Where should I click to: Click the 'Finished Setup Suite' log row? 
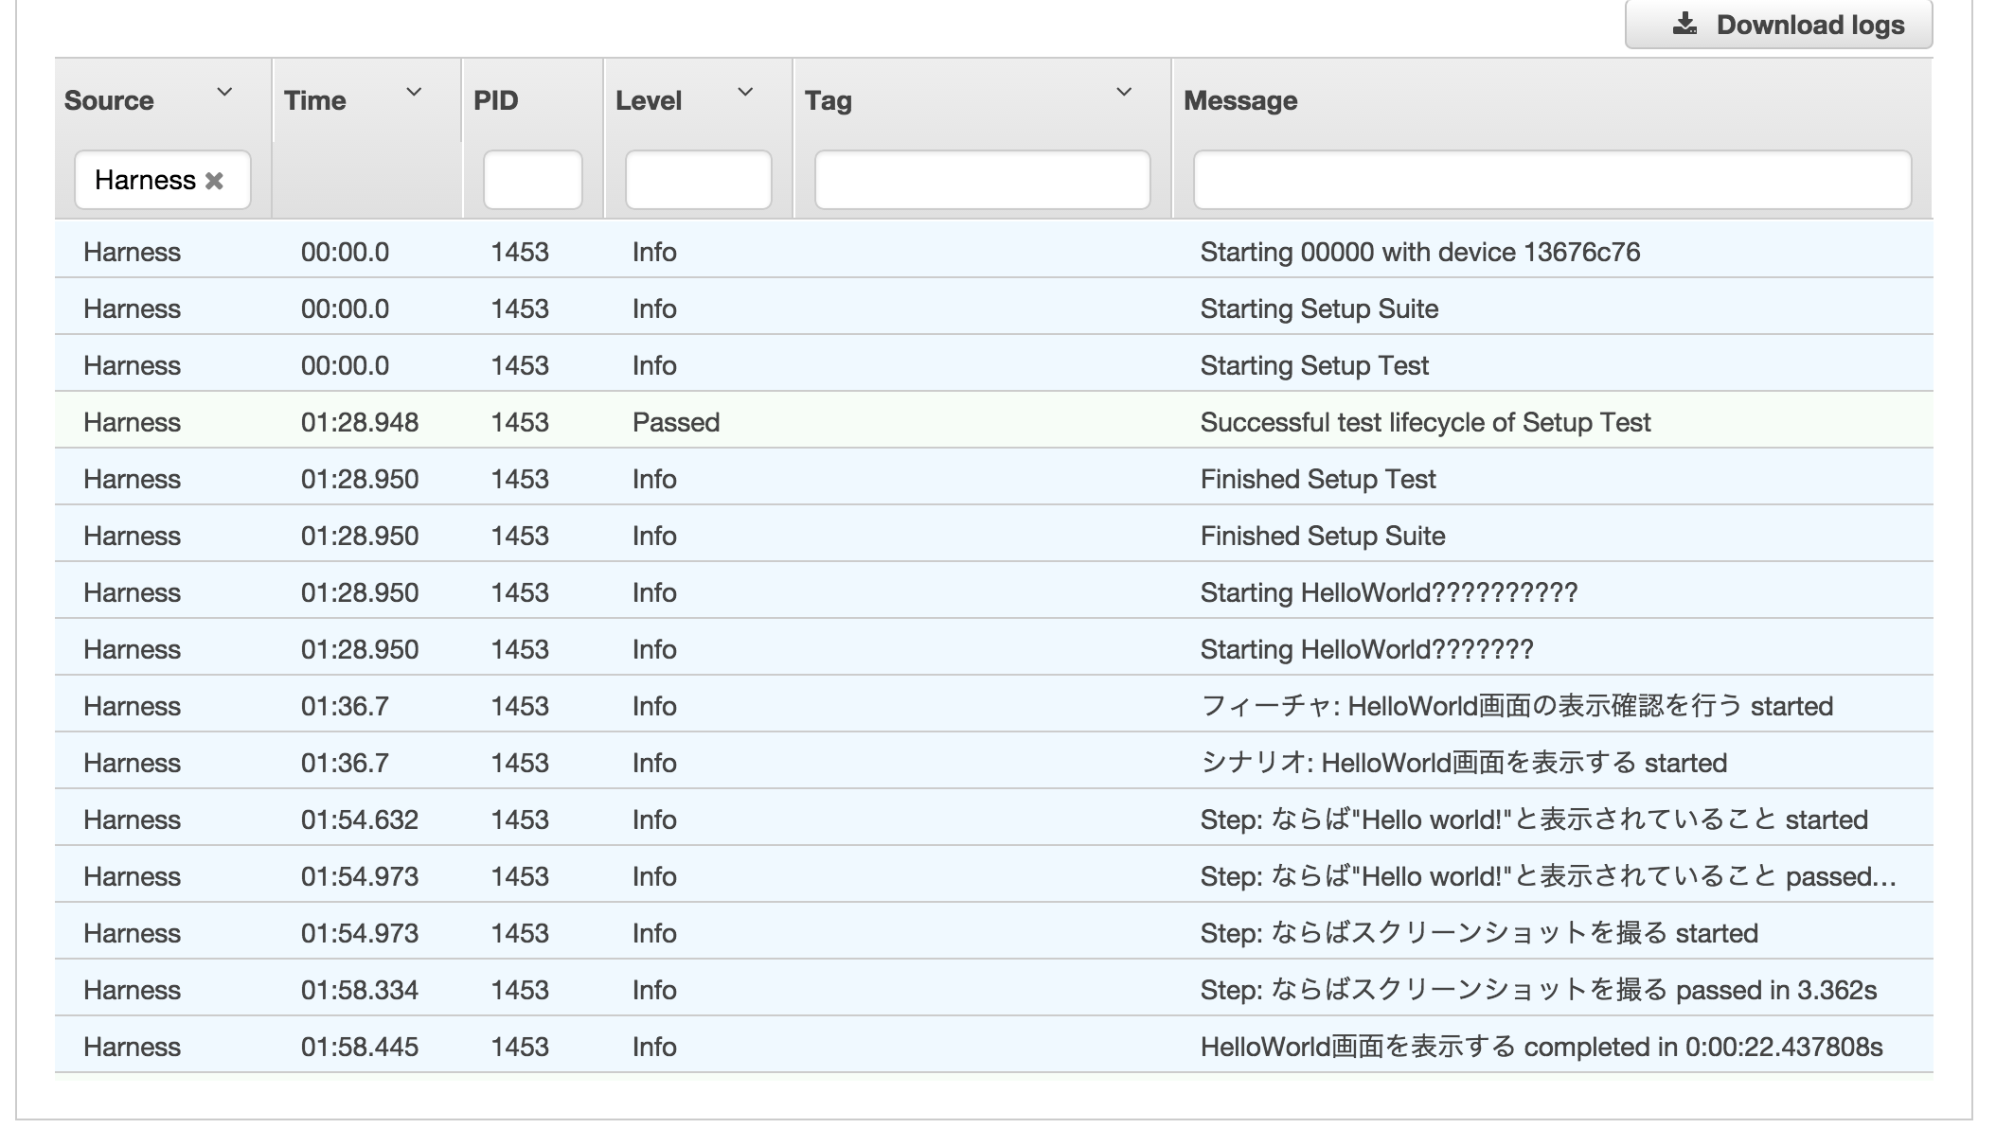click(x=992, y=536)
